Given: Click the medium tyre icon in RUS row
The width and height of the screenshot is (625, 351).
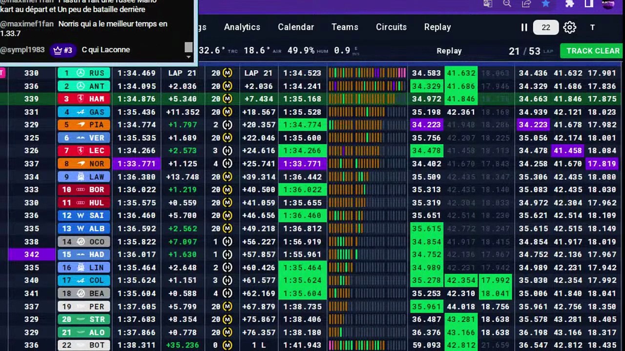Looking at the screenshot, I should (227, 73).
